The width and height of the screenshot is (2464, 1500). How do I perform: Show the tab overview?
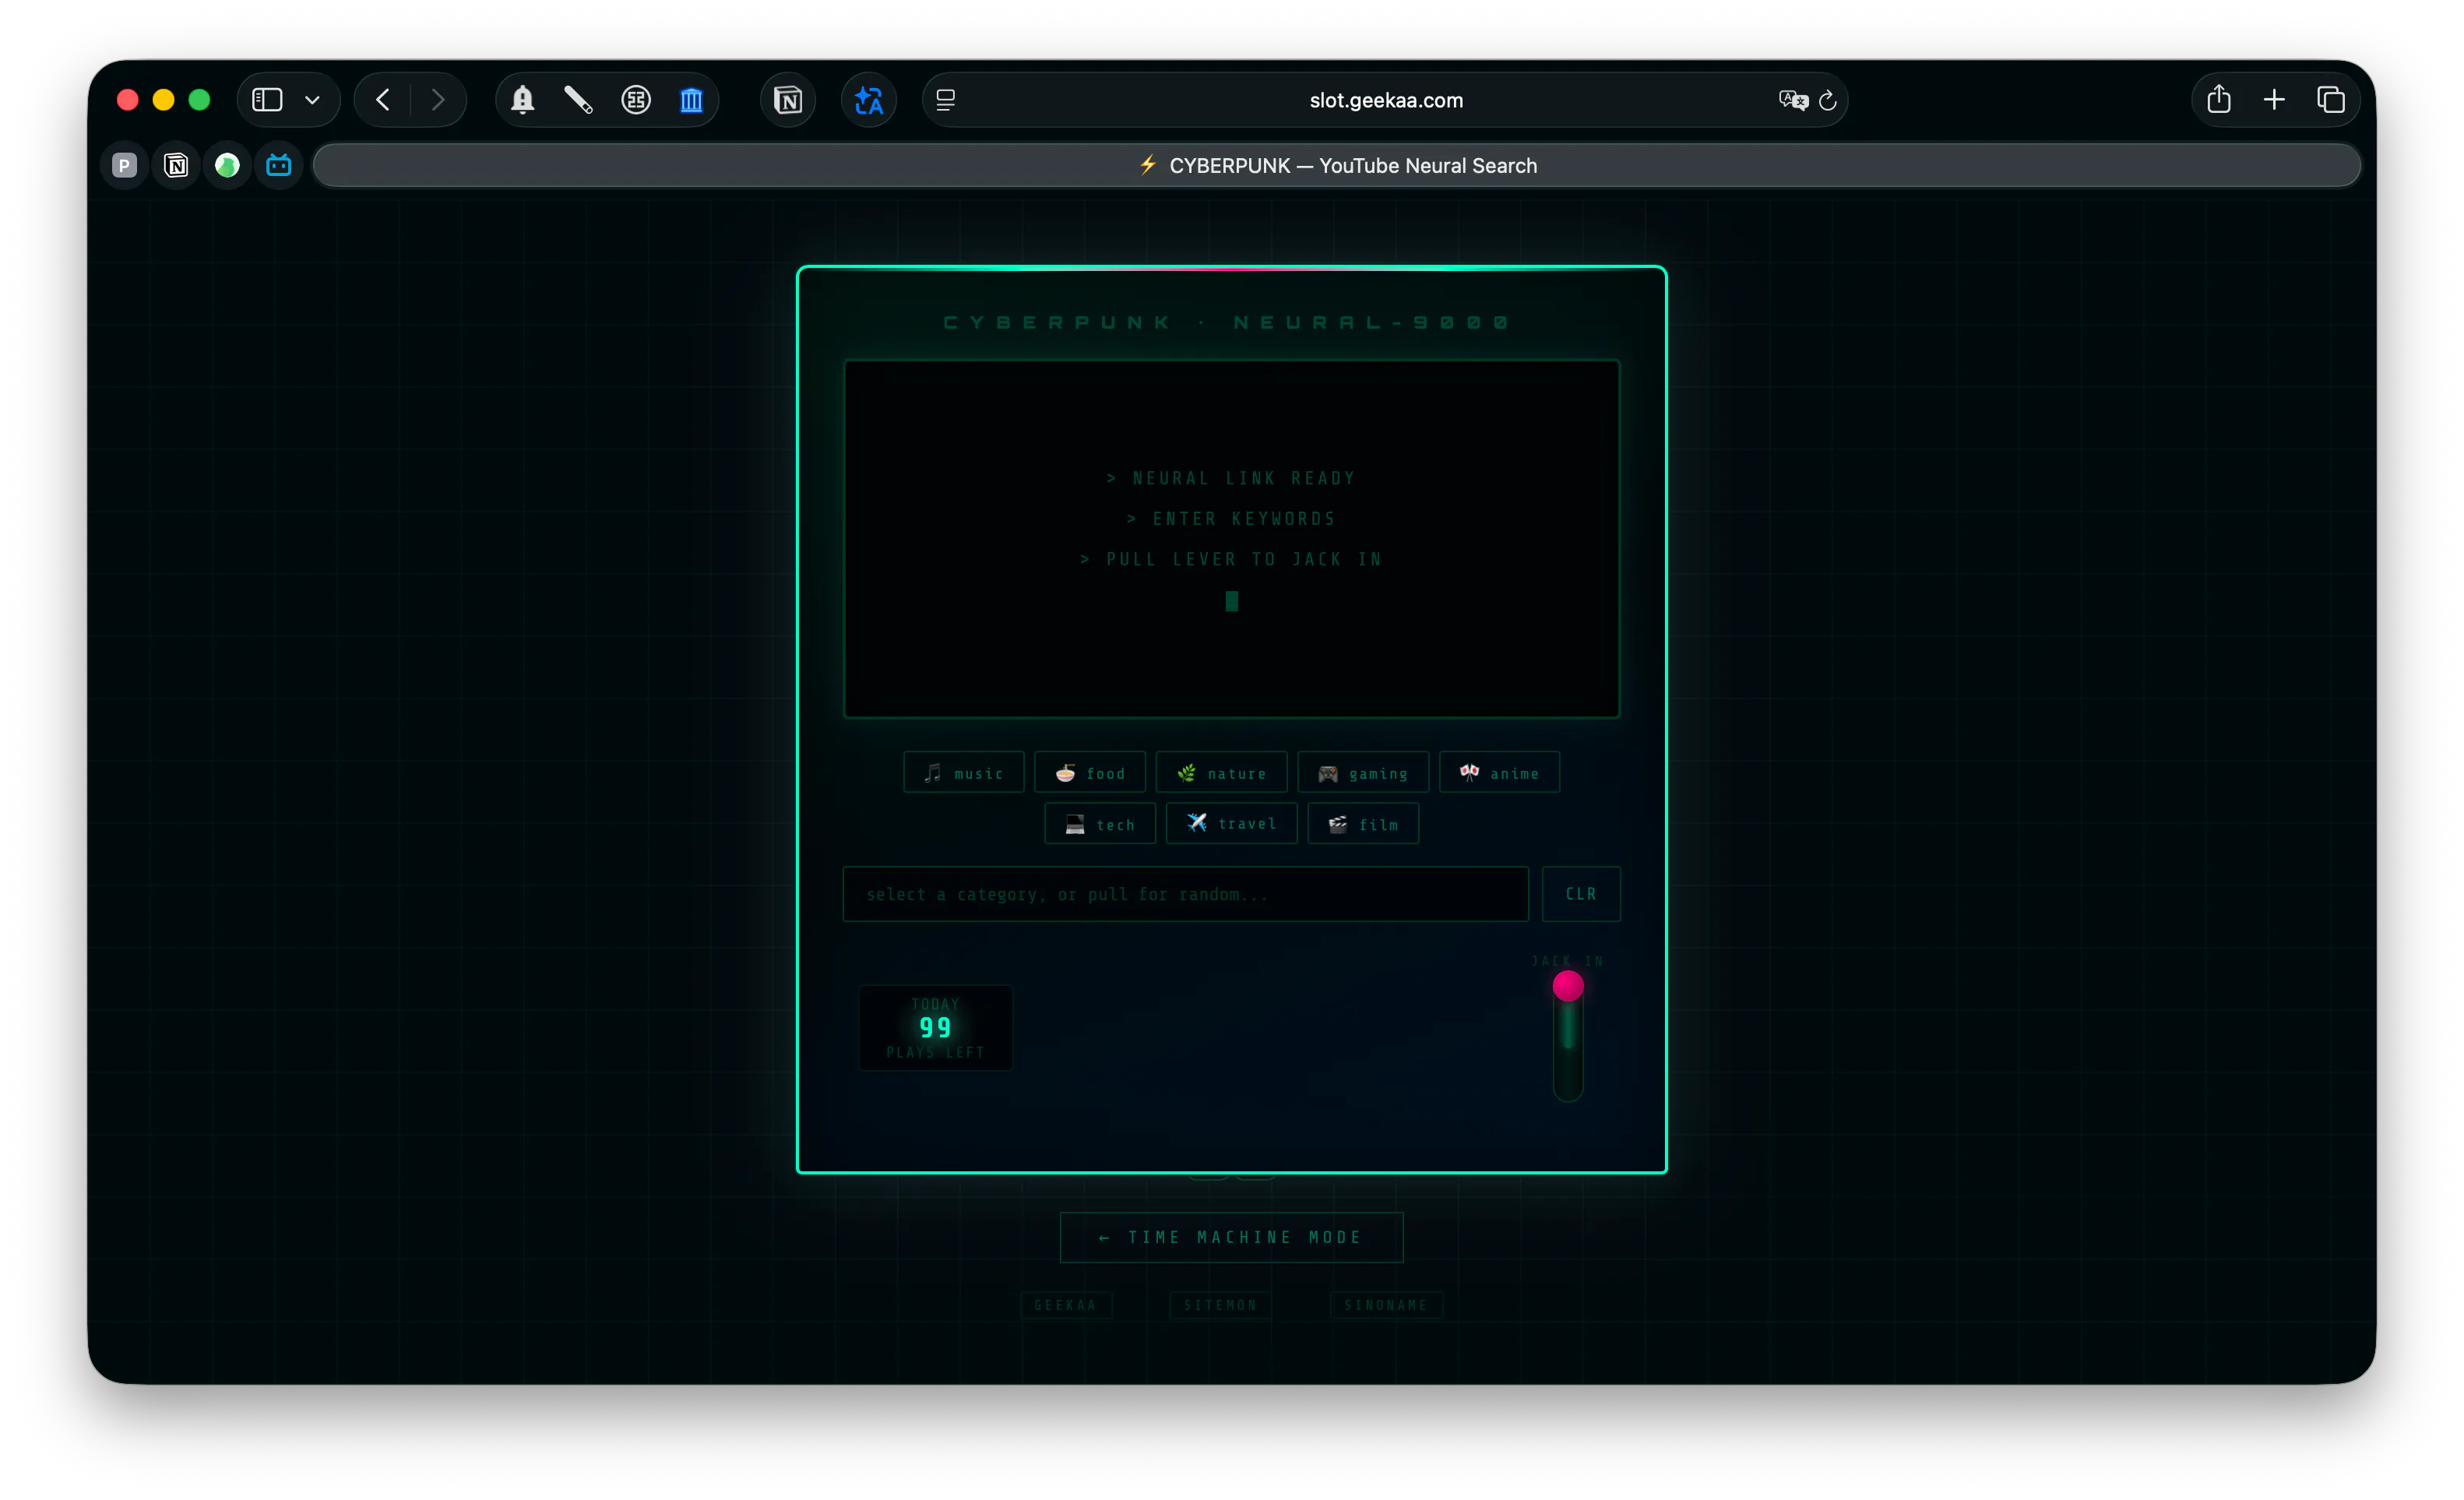coord(2331,100)
